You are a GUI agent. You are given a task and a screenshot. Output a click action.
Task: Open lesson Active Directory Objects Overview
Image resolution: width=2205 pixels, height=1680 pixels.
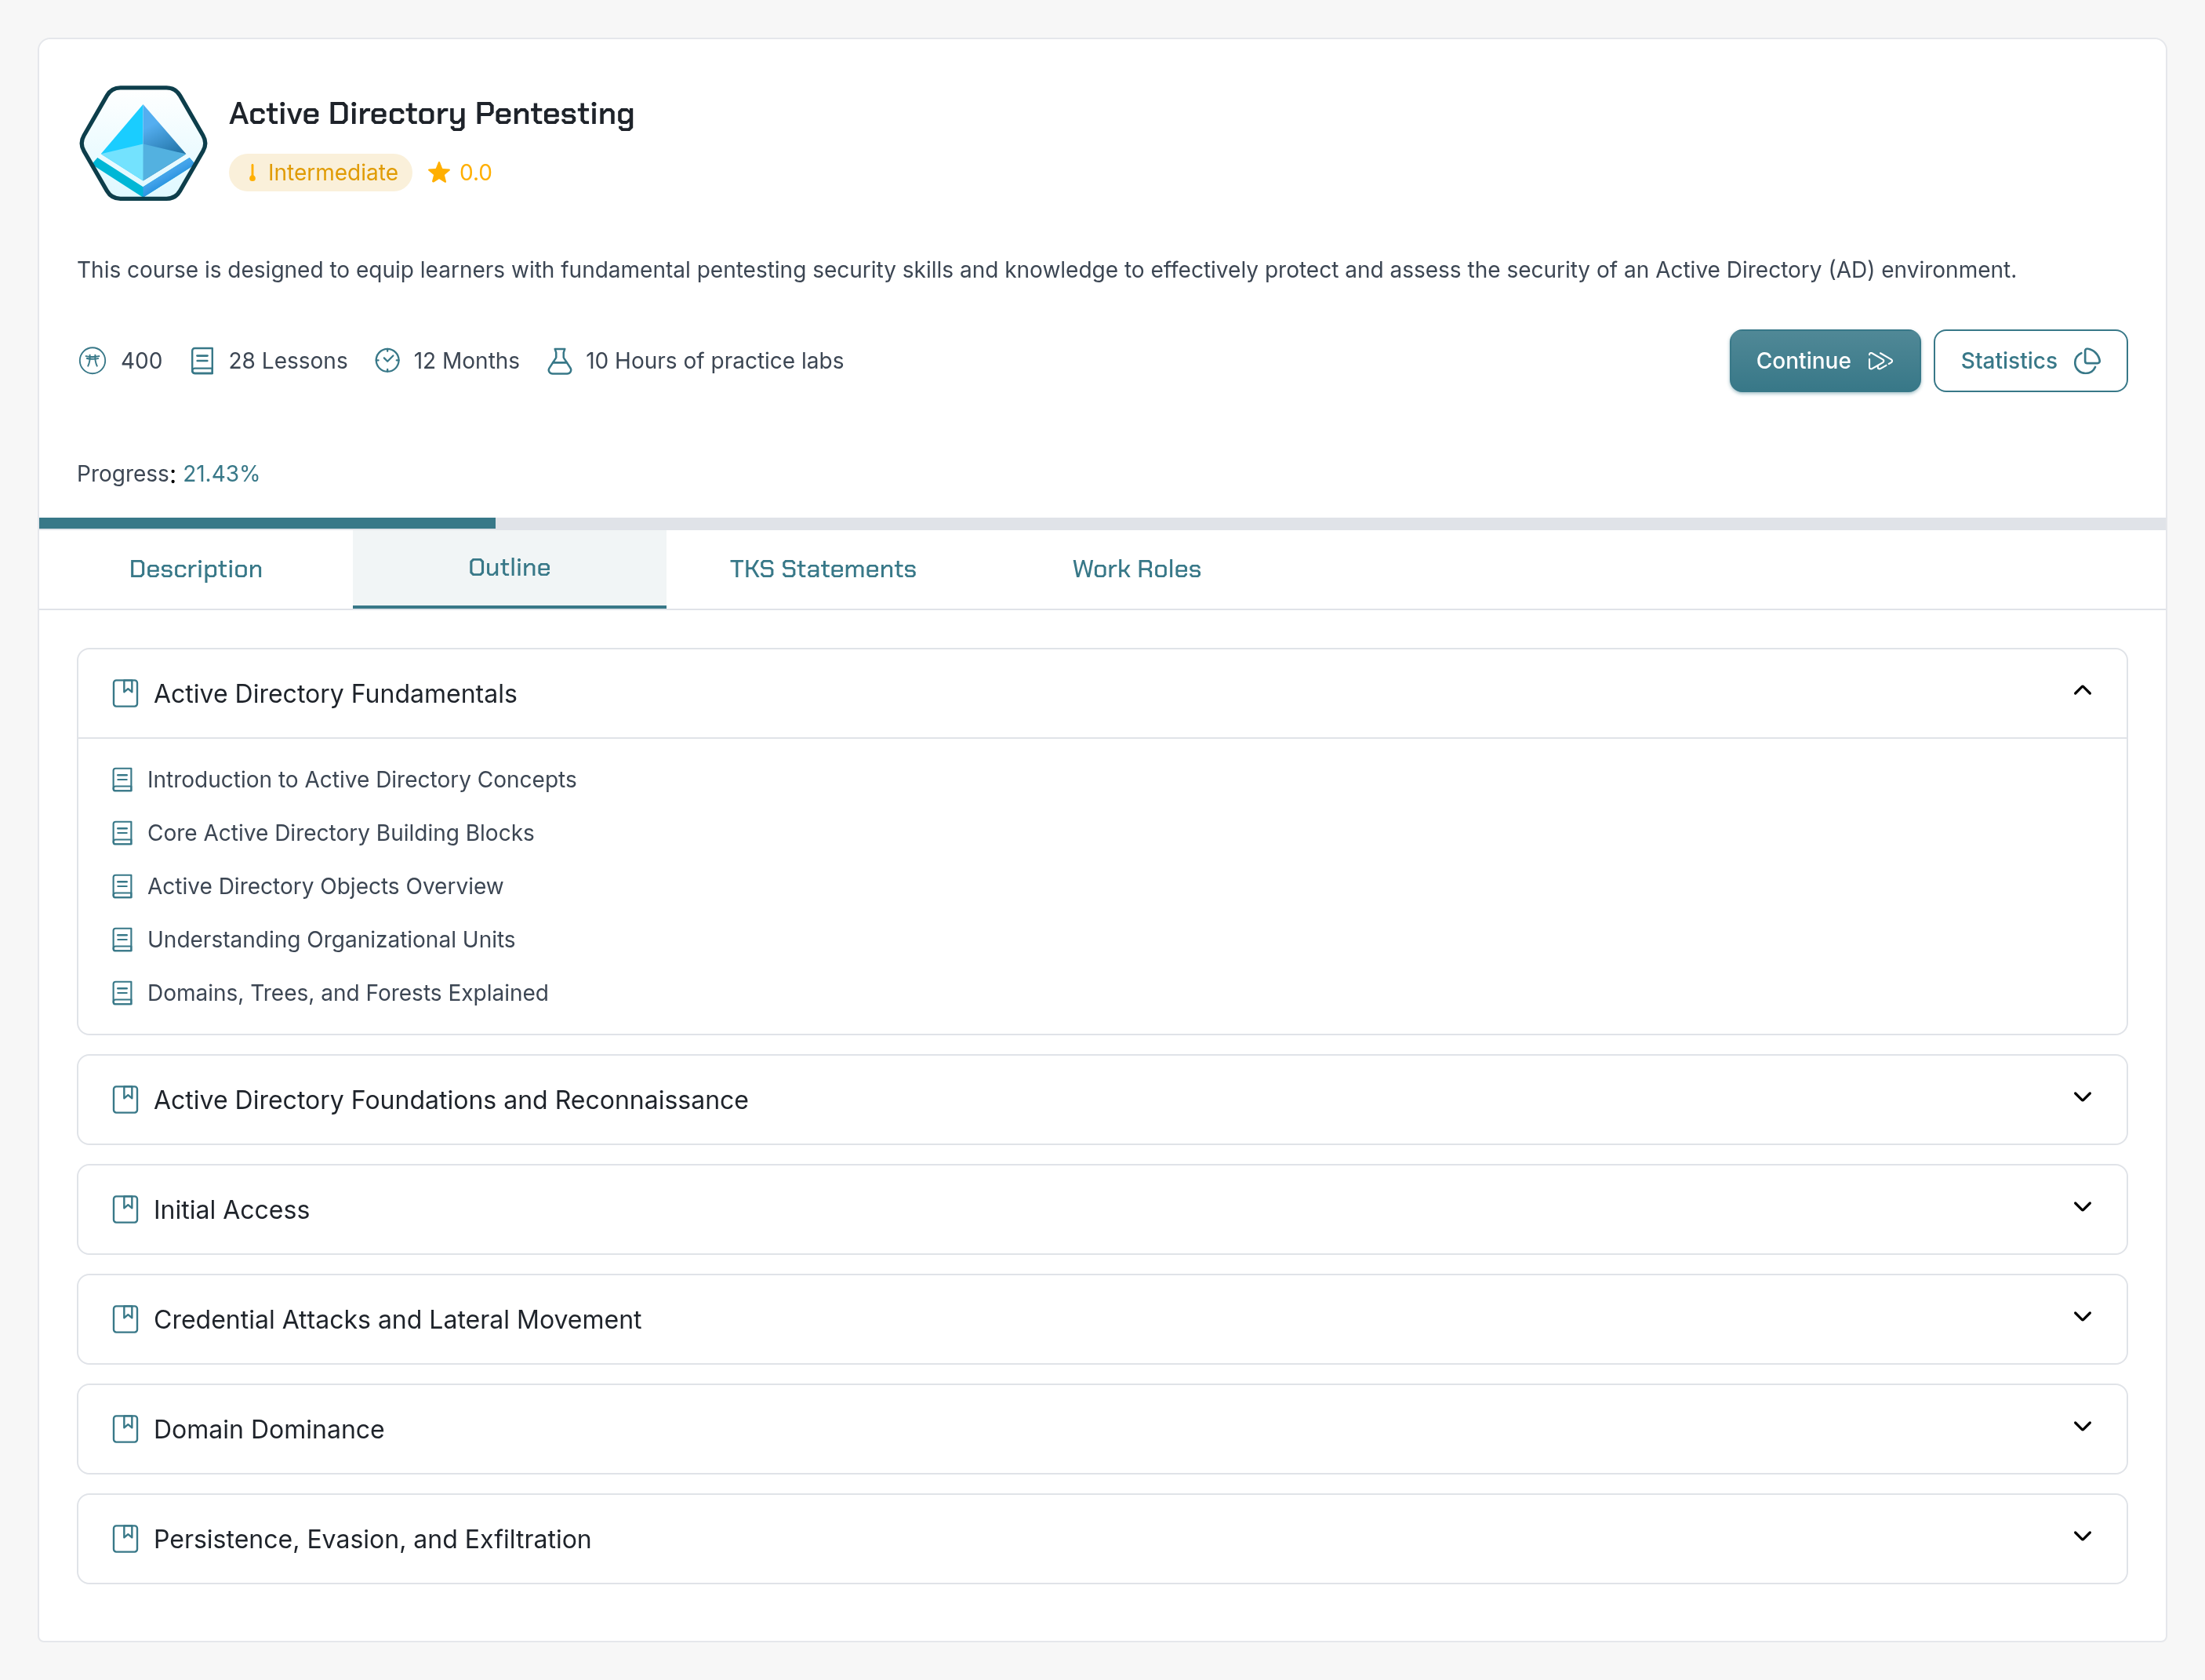click(325, 887)
